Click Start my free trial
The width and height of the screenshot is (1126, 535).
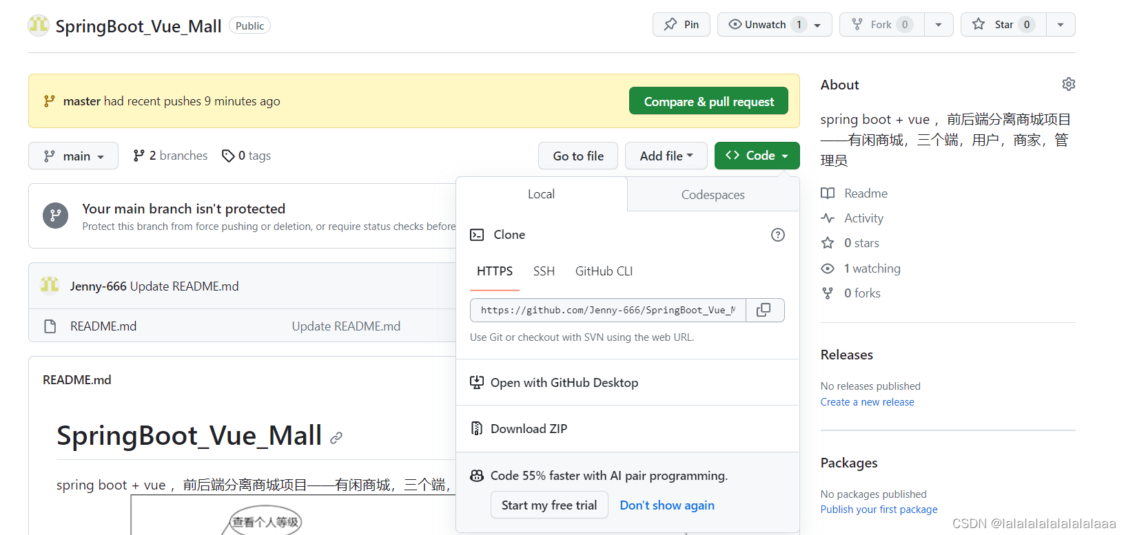[549, 505]
